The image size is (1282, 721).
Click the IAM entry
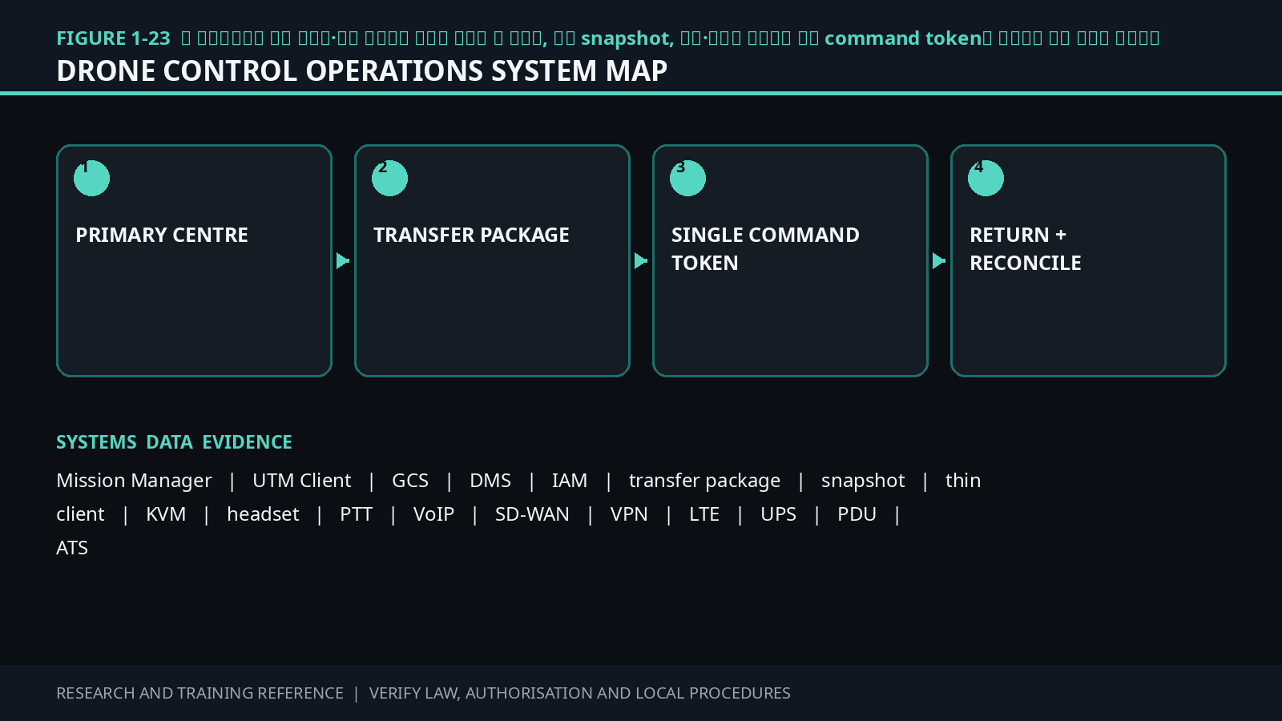570,481
